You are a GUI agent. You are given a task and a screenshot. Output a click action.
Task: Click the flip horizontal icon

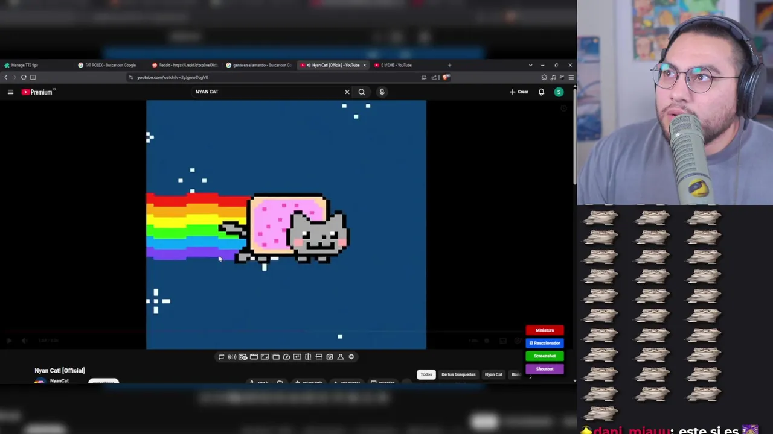[x=308, y=357]
